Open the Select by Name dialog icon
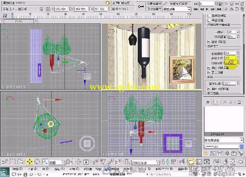This screenshot has height=177, width=246. tap(5, 162)
